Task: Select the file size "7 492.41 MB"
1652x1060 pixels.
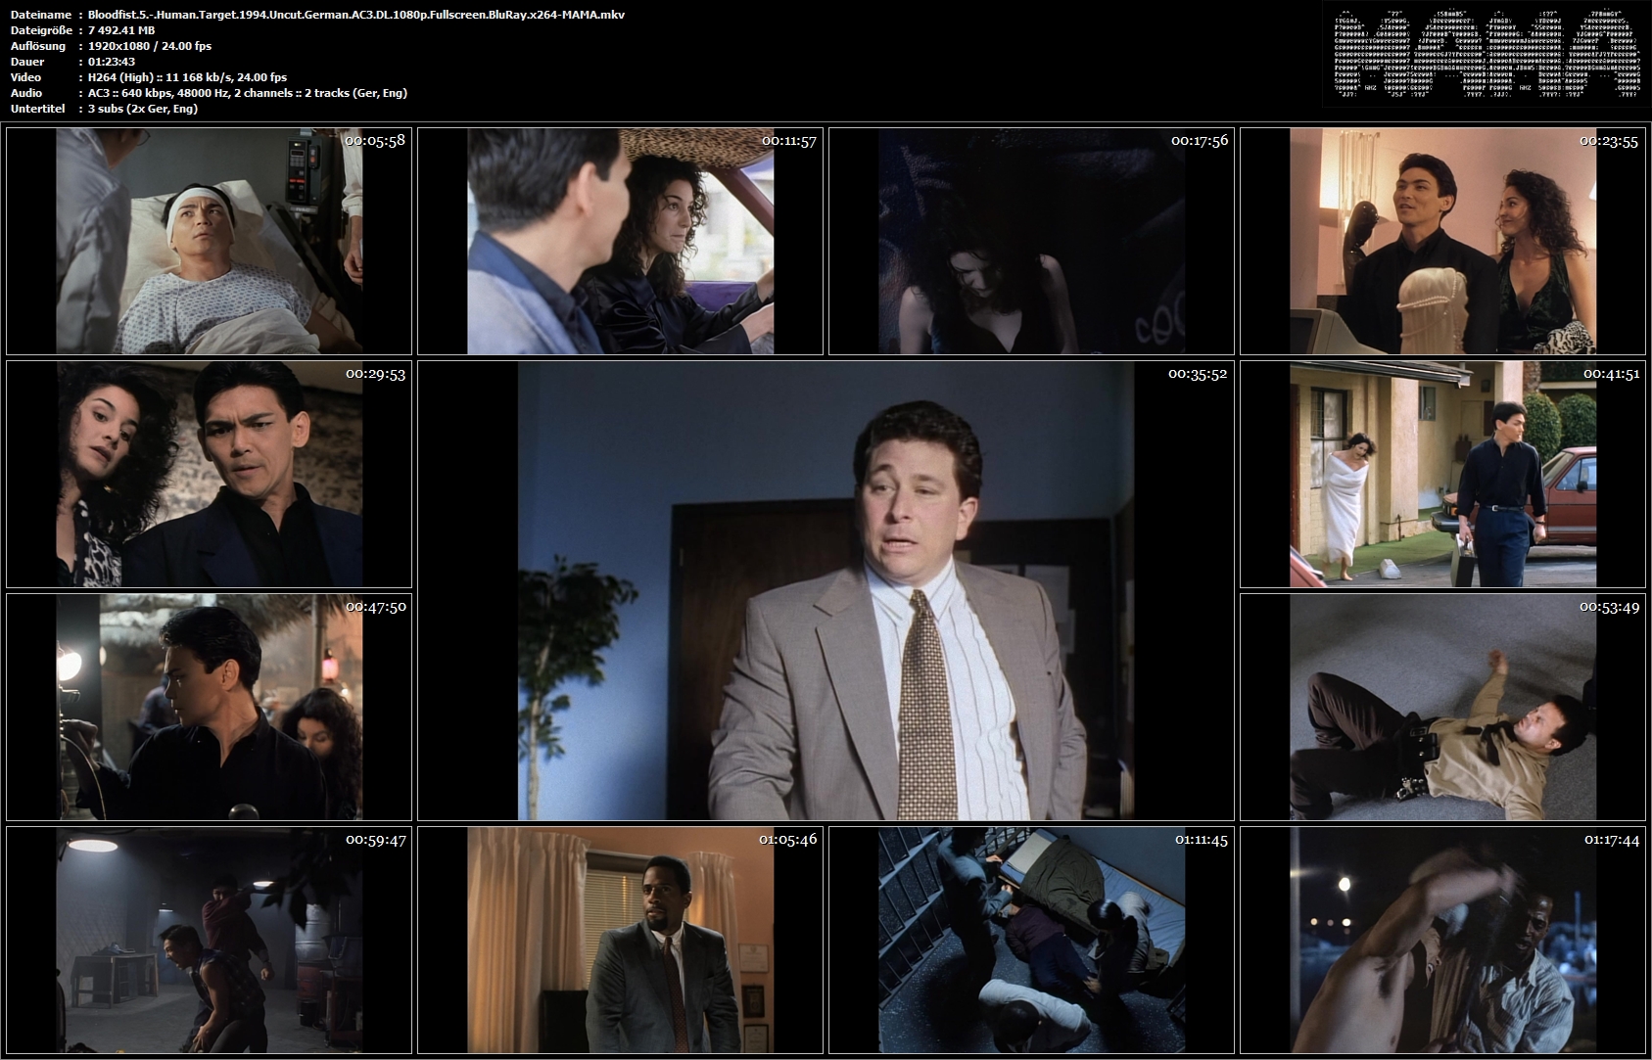Action: click(x=121, y=30)
